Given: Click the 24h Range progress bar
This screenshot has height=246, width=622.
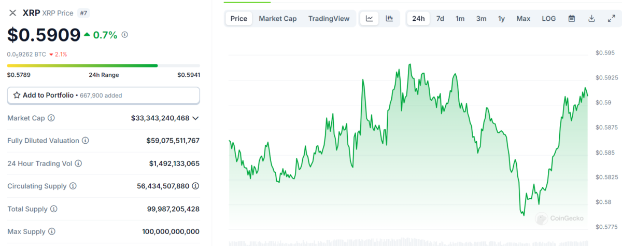Looking at the screenshot, I should [104, 65].
